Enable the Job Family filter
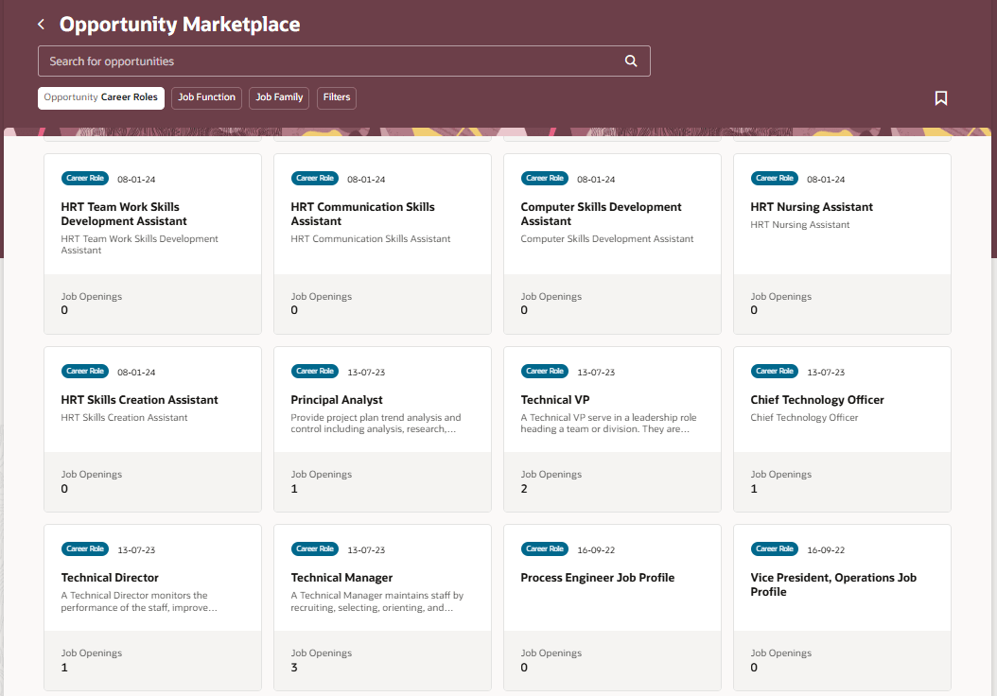Viewport: 997px width, 696px height. point(278,97)
